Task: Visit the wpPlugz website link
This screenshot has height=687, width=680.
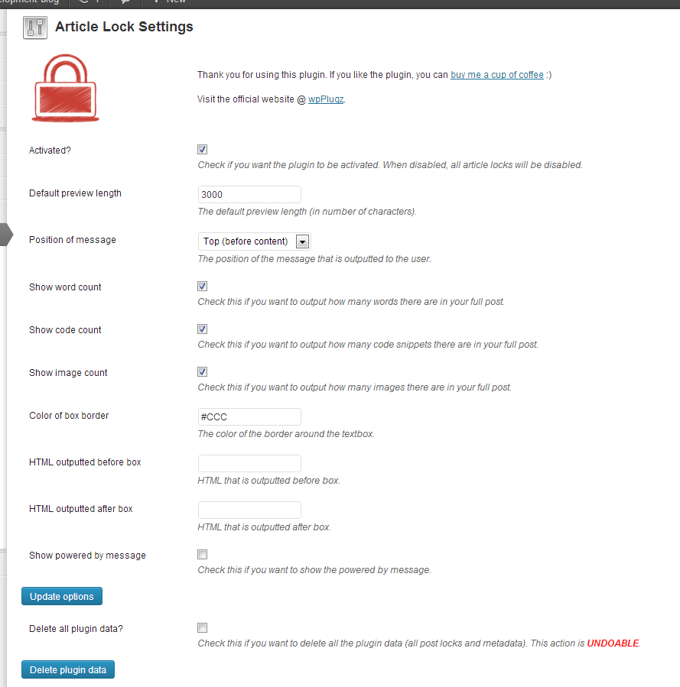Action: tap(326, 99)
